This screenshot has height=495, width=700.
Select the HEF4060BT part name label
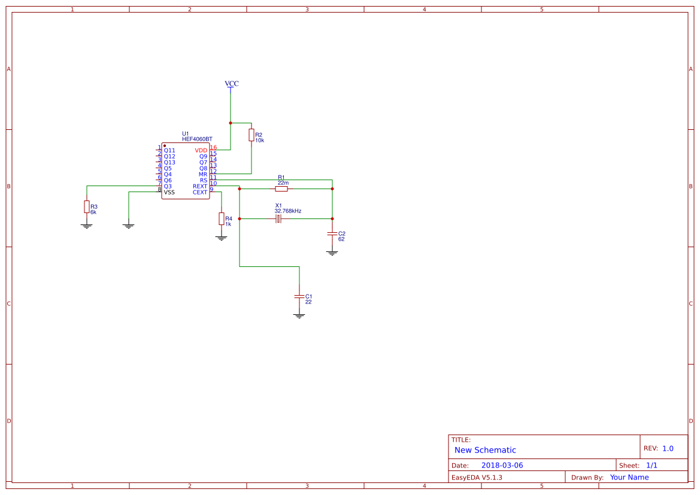(197, 139)
